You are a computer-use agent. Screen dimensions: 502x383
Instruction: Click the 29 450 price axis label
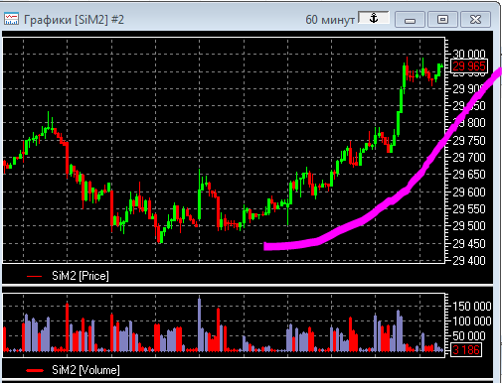pos(469,244)
